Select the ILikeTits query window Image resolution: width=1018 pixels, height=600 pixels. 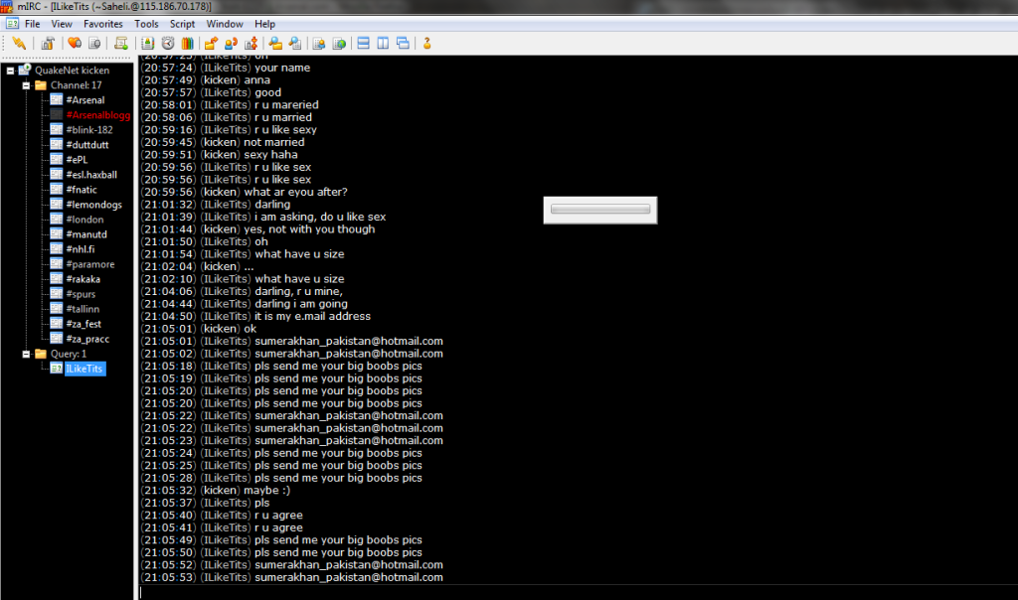[83, 368]
